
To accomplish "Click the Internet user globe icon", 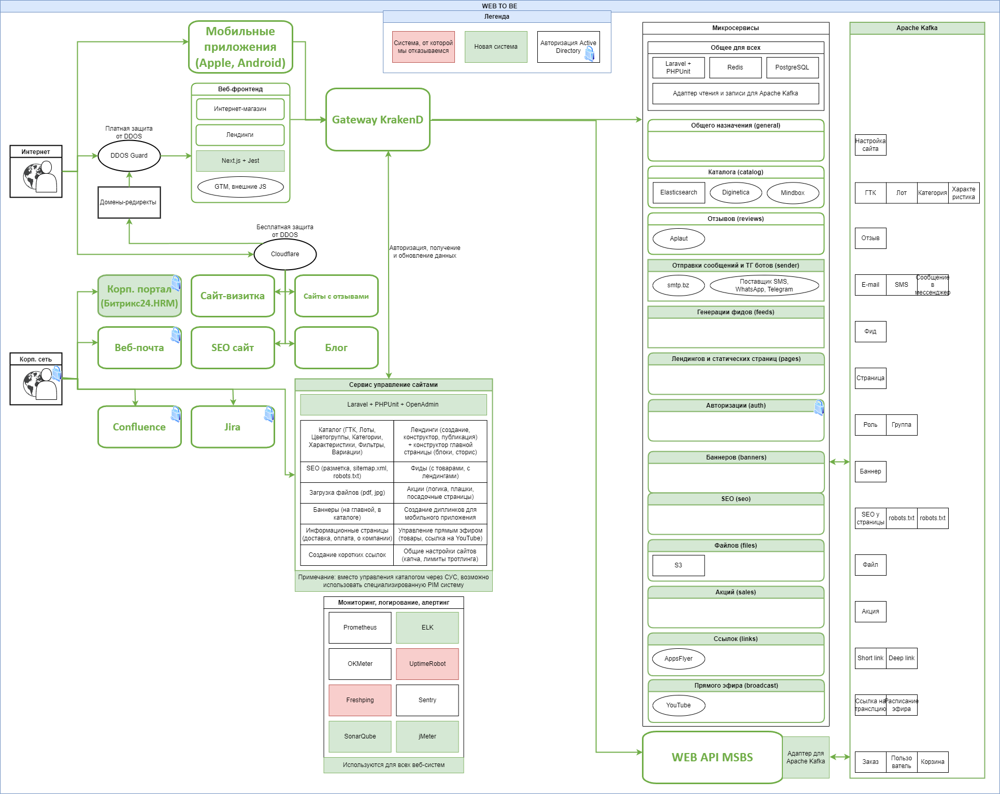I will pyautogui.click(x=39, y=177).
